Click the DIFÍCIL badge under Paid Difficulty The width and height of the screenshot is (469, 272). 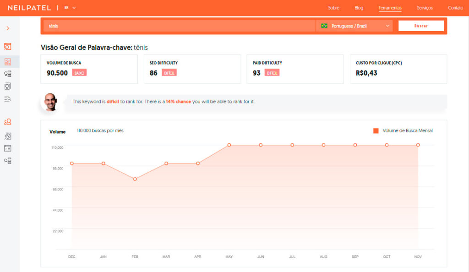pos(272,73)
